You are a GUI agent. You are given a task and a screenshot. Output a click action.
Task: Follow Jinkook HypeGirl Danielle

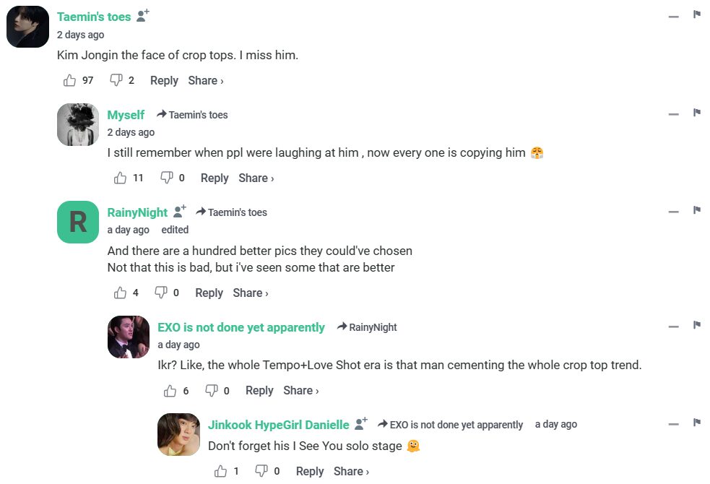click(361, 423)
